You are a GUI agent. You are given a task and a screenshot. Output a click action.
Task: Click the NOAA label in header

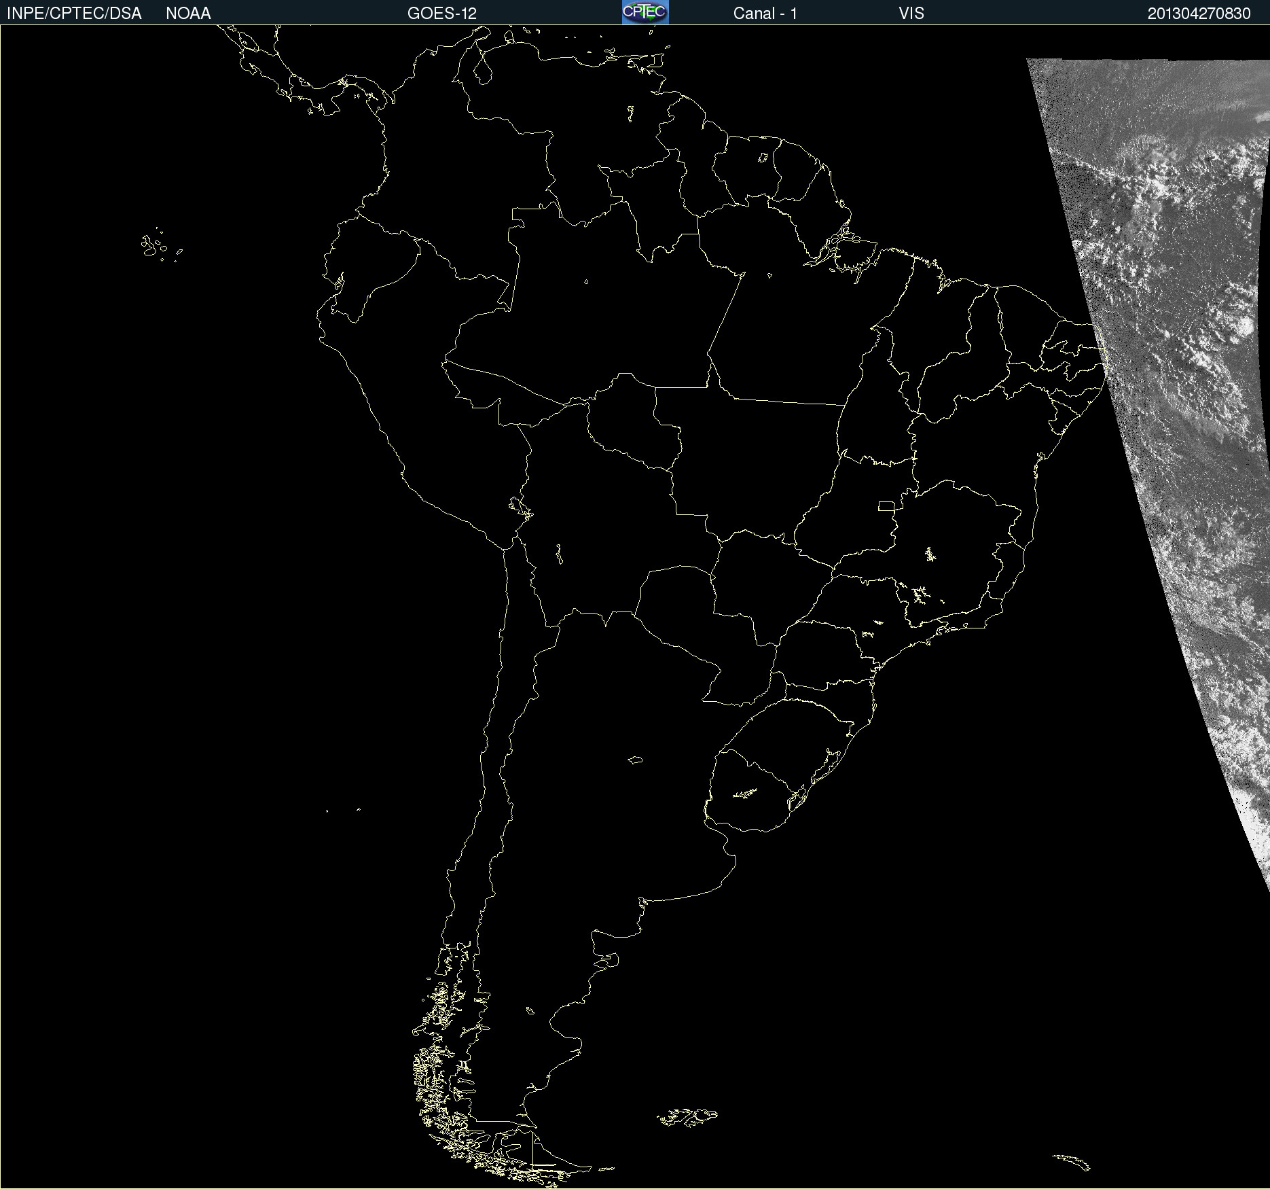click(x=188, y=14)
